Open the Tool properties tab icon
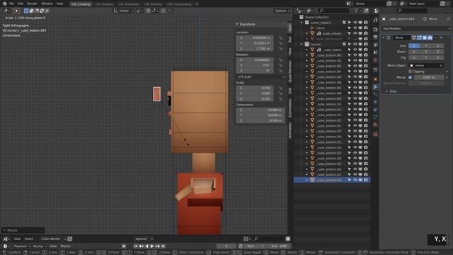Viewport: 453px width, 255px height. (376, 20)
